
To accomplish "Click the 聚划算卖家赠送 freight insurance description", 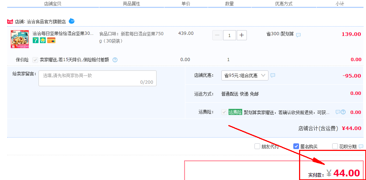I will tap(286, 112).
